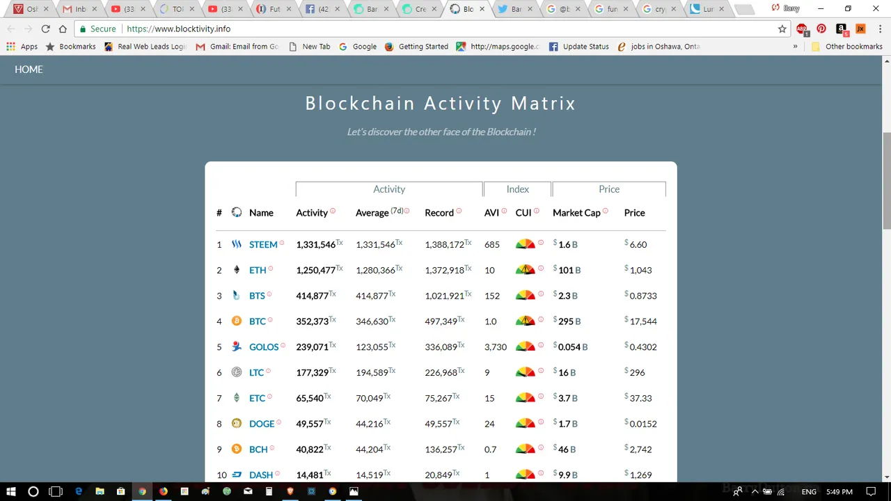891x501 pixels.
Task: Open the Adblock Plus extension icon
Action: (803, 29)
